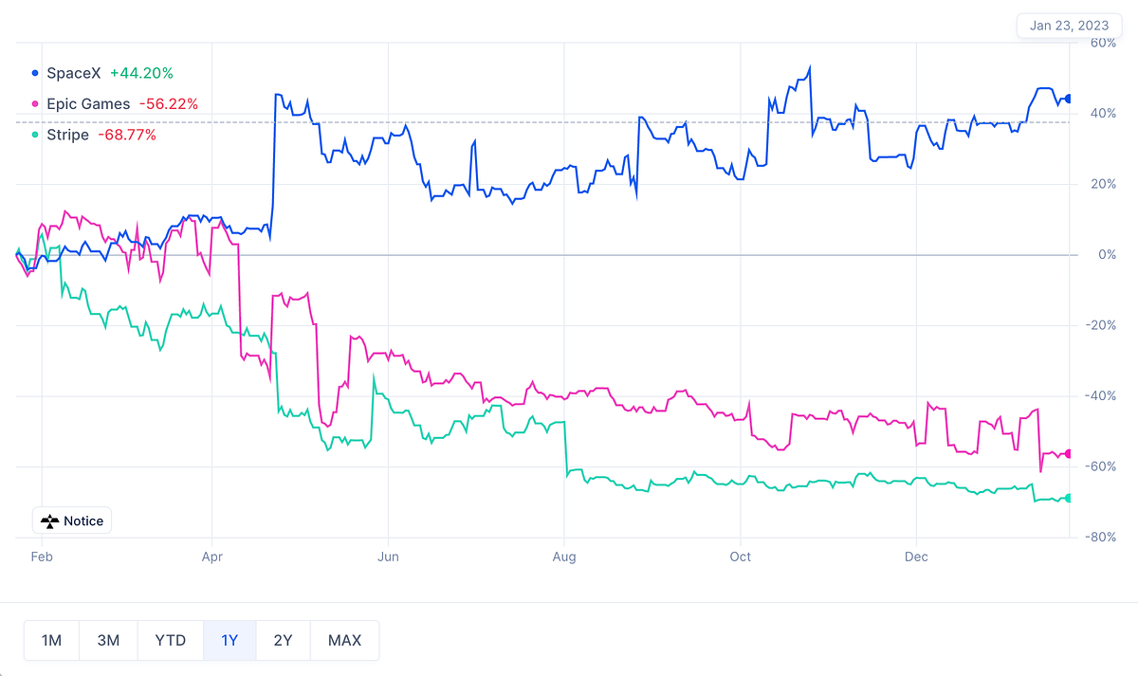Click the Stripe line endpoint marker

[1070, 498]
